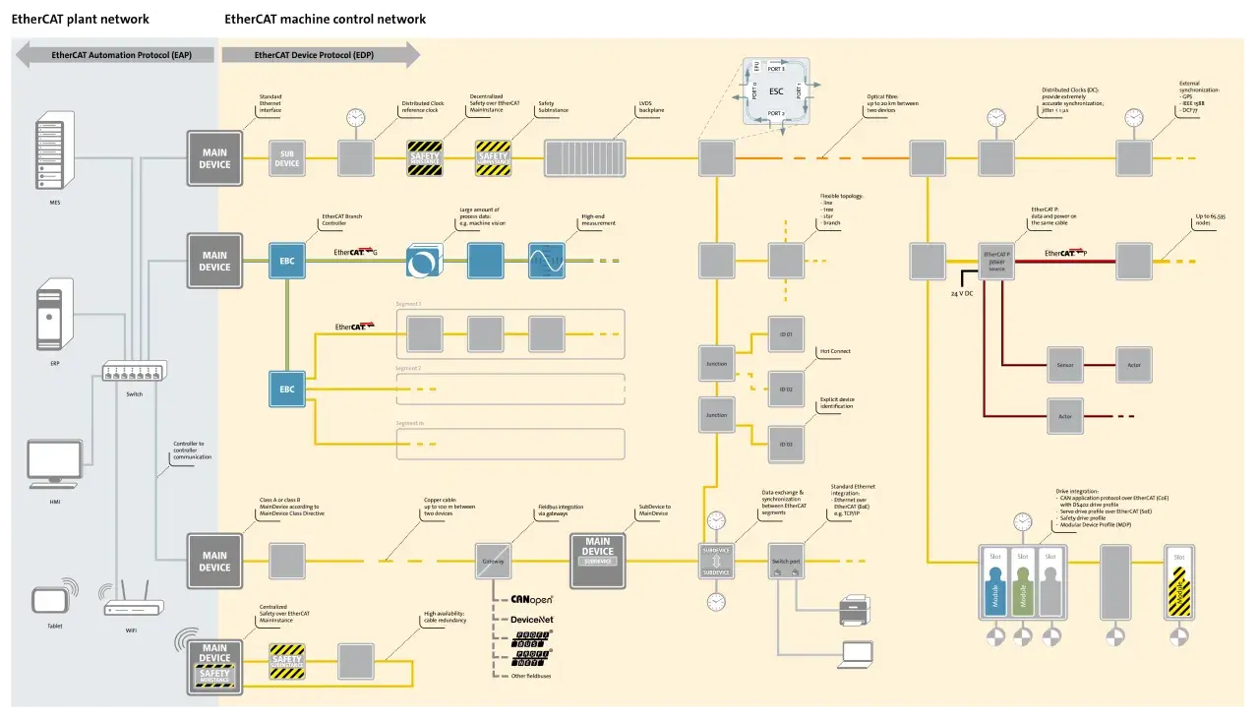Select the "24 V DC" label
The image size is (1259, 720).
click(961, 294)
